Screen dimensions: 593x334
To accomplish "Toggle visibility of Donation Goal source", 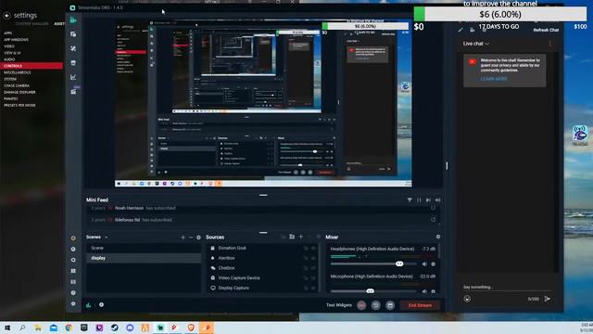I will tap(313, 248).
